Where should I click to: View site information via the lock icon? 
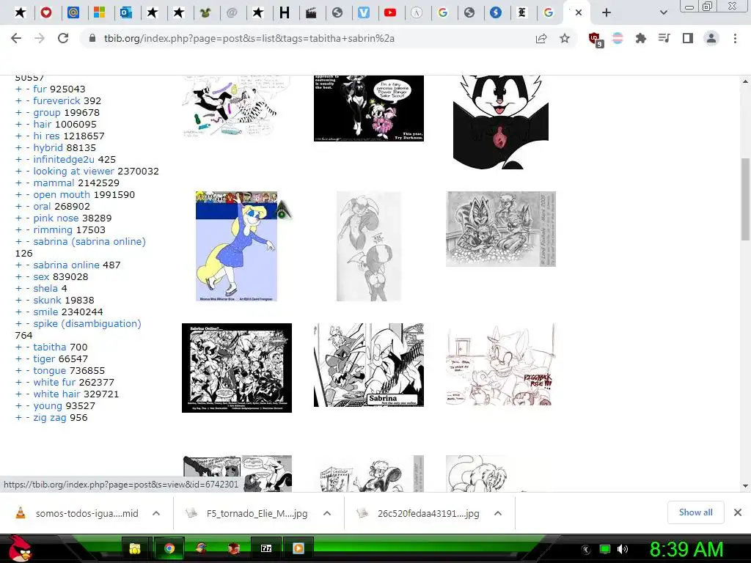point(93,38)
